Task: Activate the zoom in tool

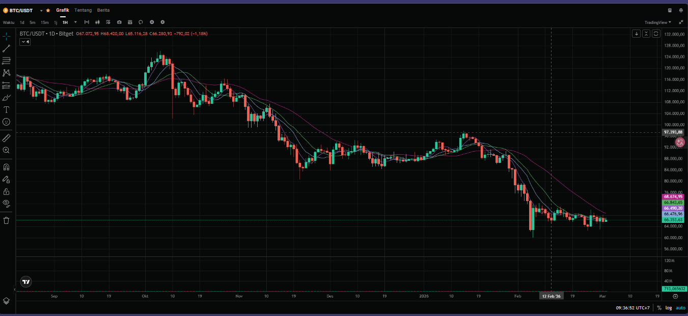Action: 6,150
